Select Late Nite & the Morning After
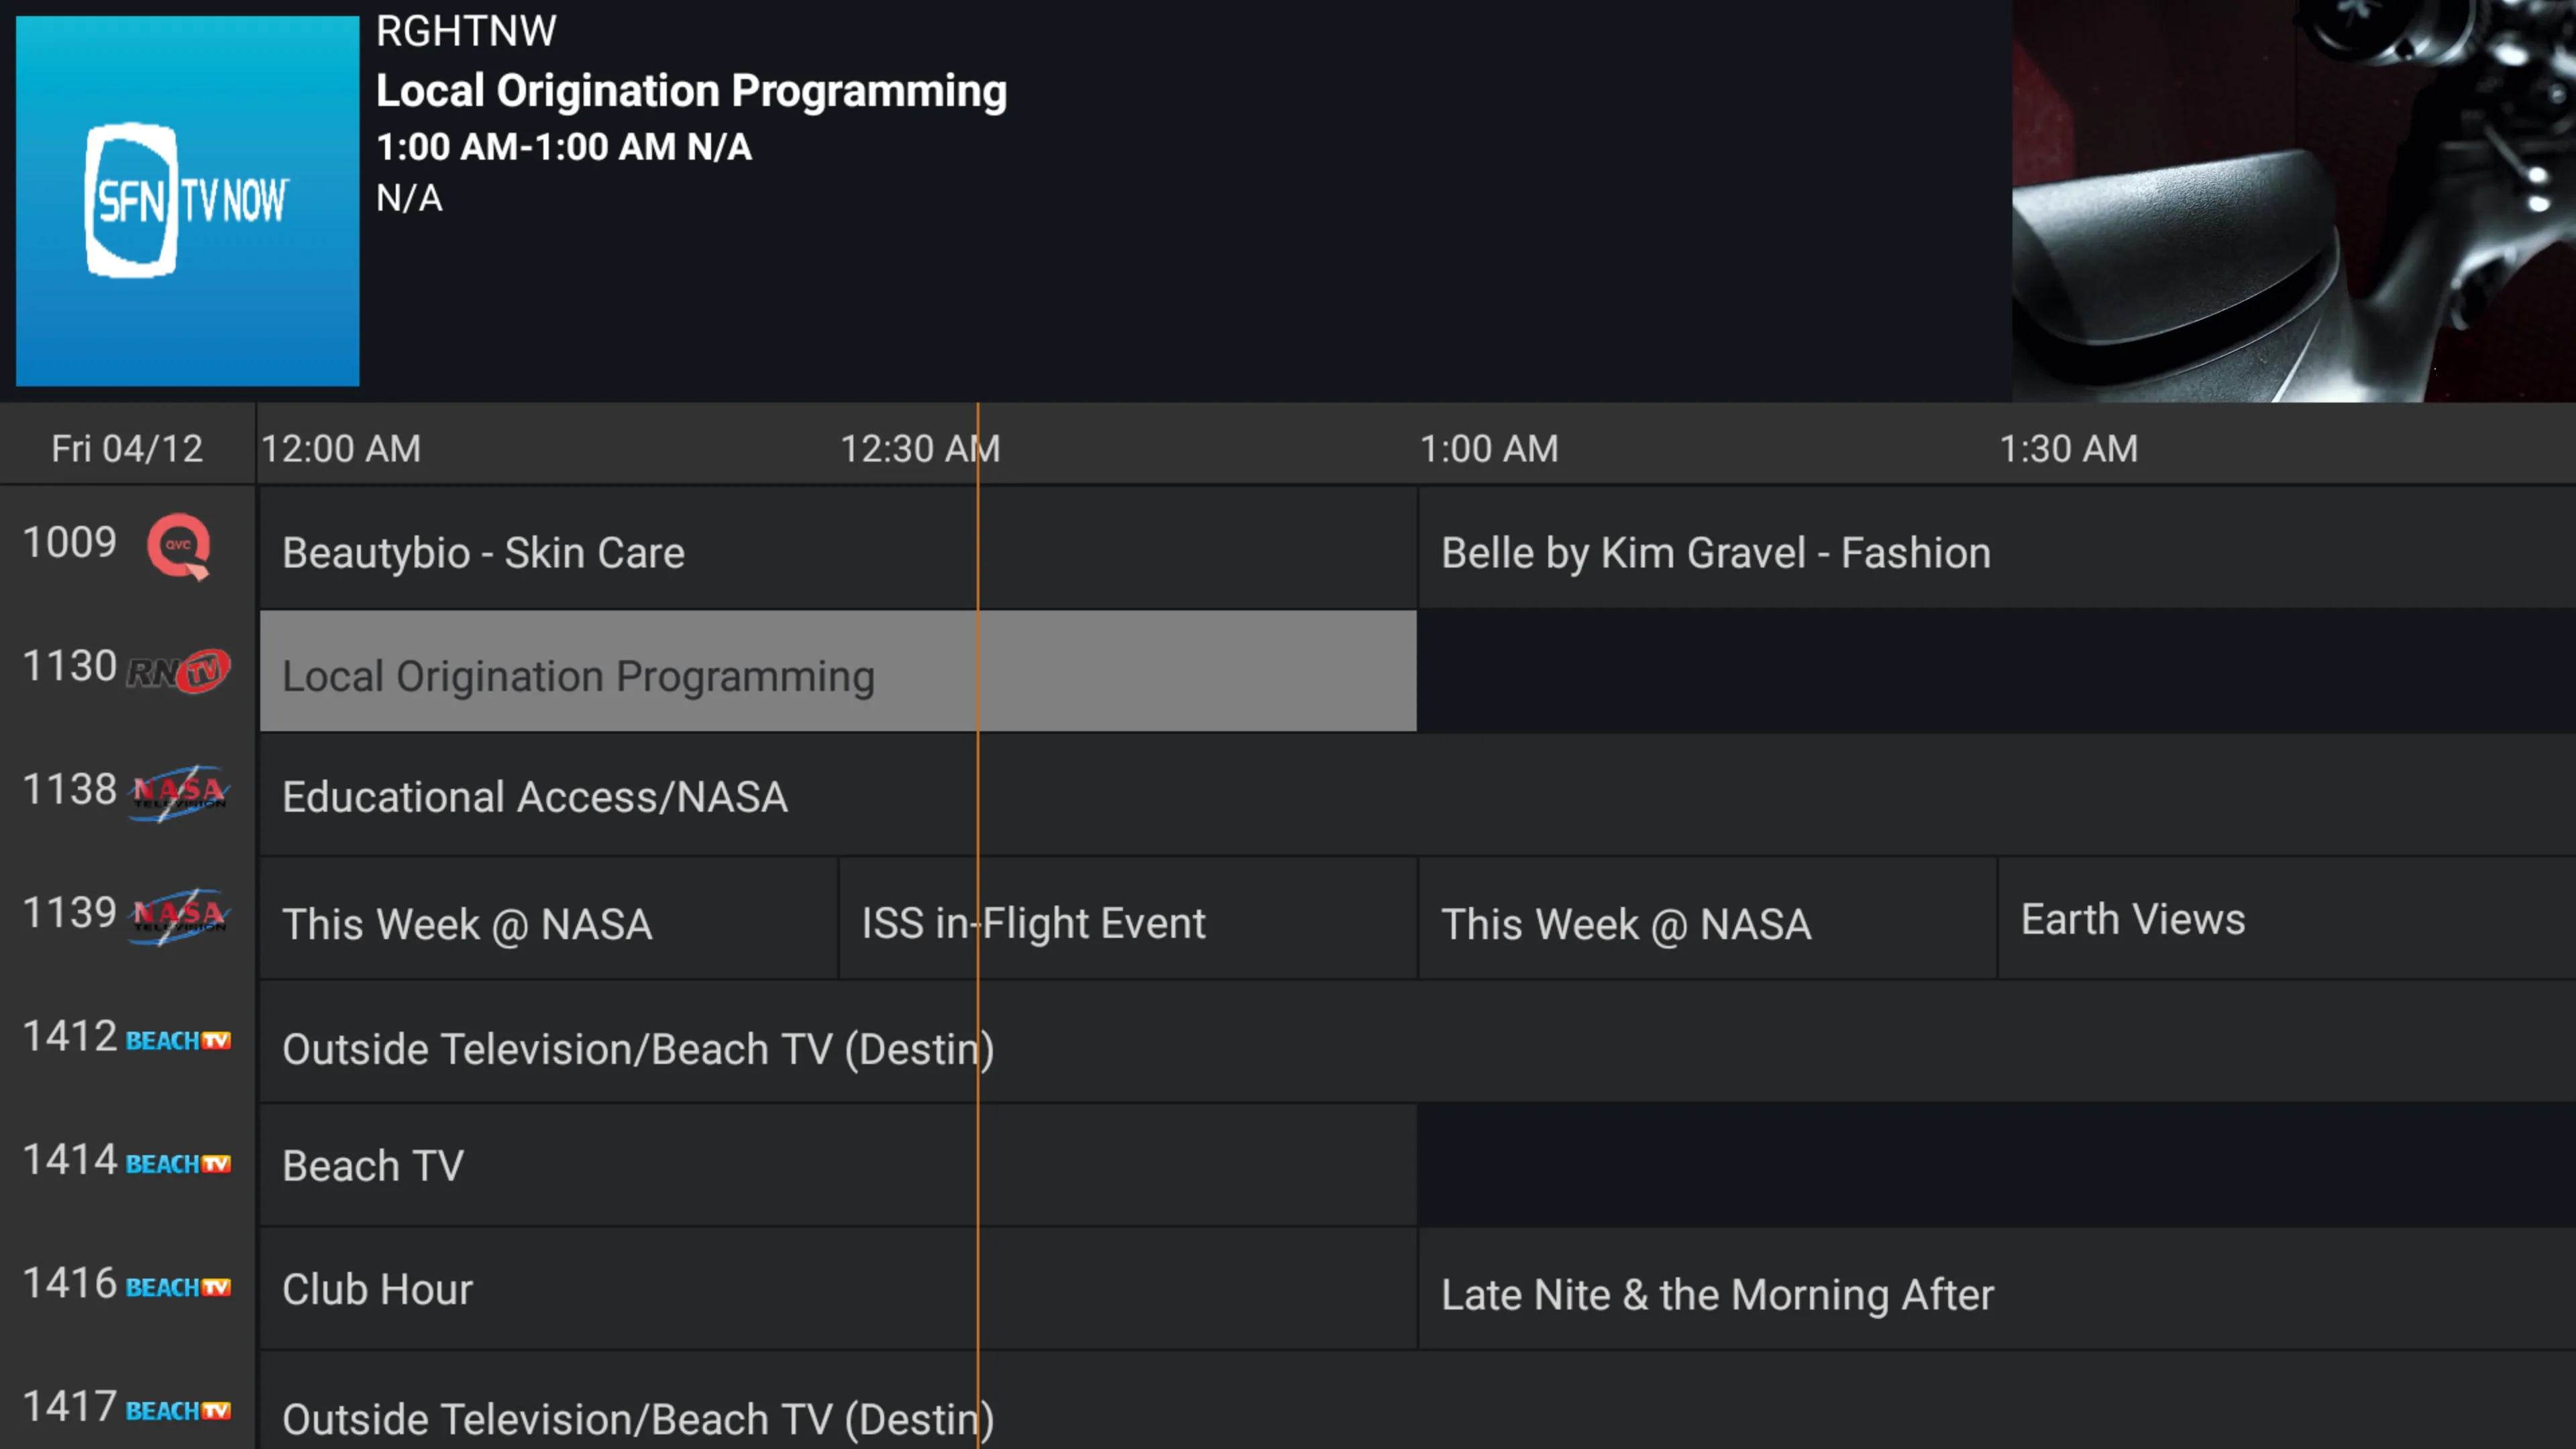 (1717, 1293)
